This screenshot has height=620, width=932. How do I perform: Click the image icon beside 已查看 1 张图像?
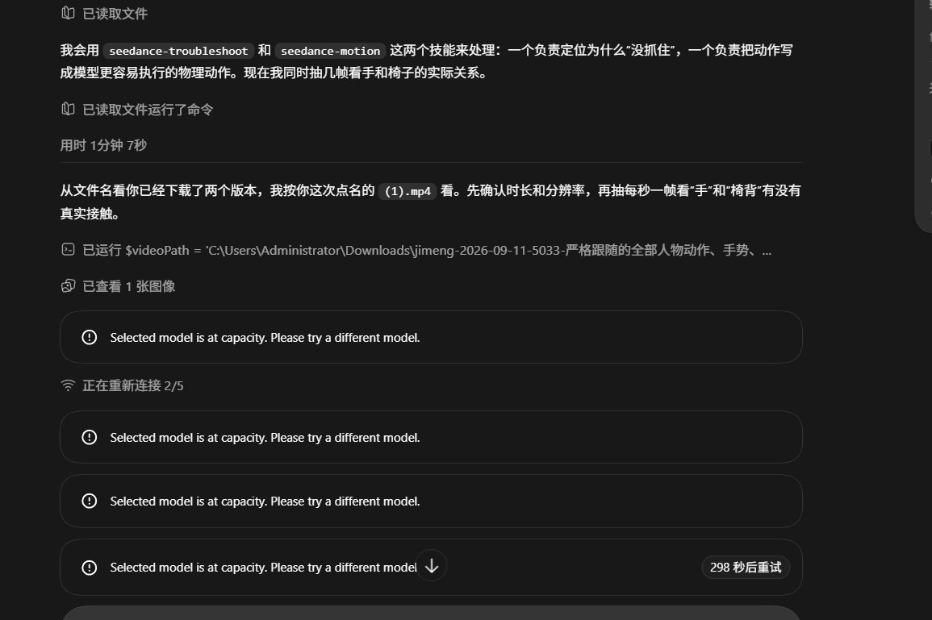68,286
